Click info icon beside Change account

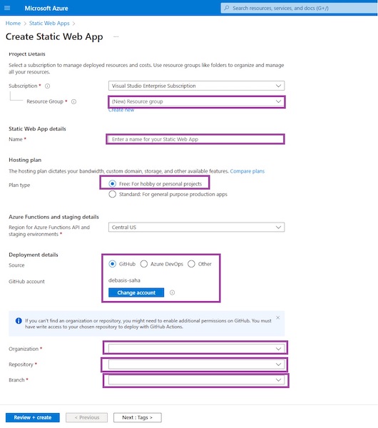[x=172, y=292]
